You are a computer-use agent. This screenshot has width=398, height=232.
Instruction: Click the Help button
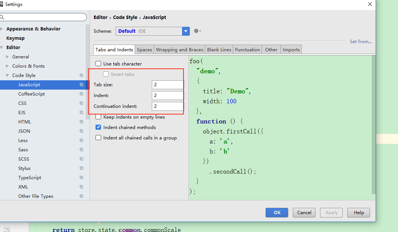pos(358,213)
